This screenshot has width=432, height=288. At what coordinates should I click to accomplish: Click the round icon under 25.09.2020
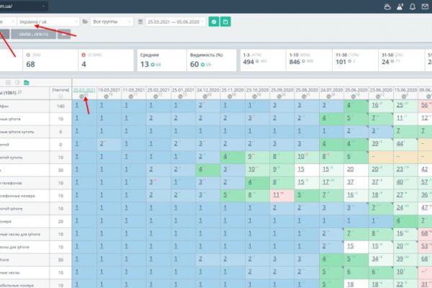coord(279,96)
